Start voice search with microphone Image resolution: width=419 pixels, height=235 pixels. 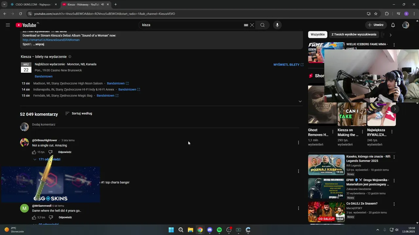(x=277, y=25)
